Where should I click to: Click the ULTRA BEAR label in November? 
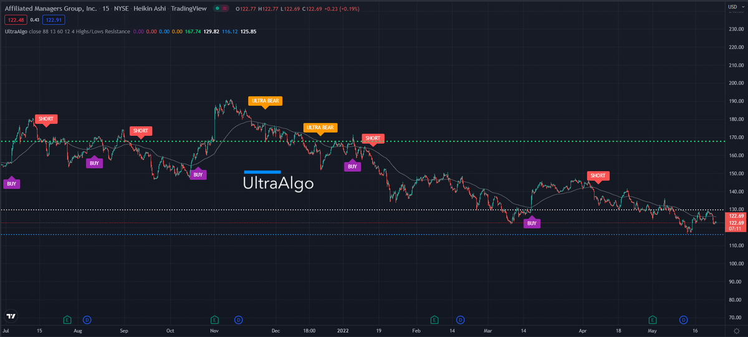(x=264, y=100)
